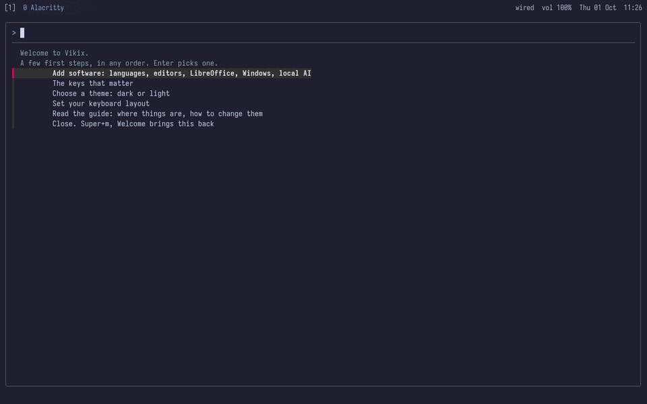This screenshot has width=647, height=404.
Task: Click the vol 100% indicator
Action: [x=557, y=8]
